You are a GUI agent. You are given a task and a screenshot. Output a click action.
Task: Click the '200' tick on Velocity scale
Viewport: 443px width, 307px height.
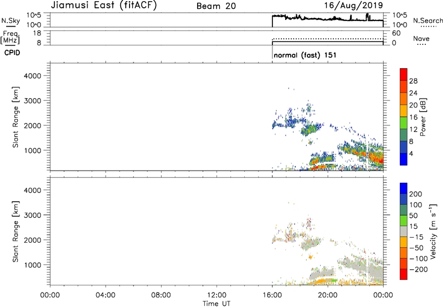coord(416,194)
